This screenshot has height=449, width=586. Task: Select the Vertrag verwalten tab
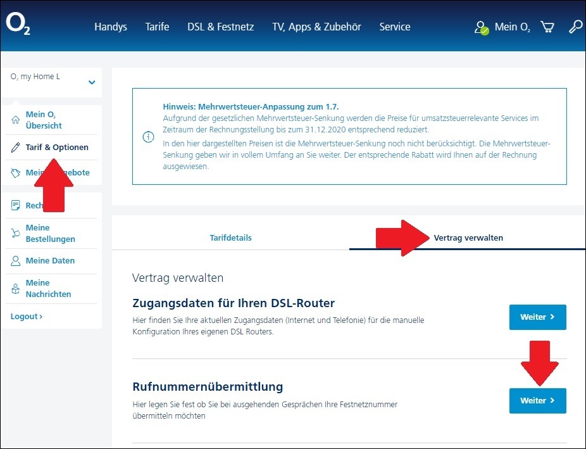(x=468, y=237)
